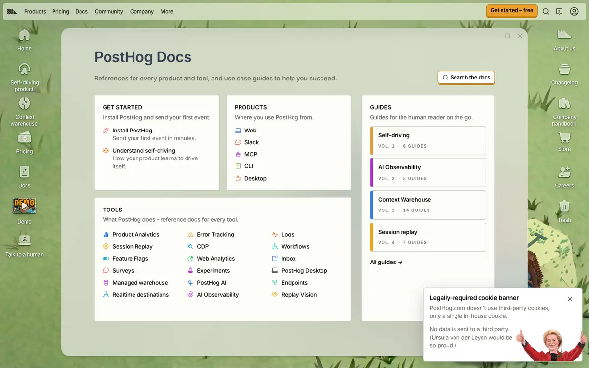
Task: Open the Community menu
Action: tap(109, 11)
